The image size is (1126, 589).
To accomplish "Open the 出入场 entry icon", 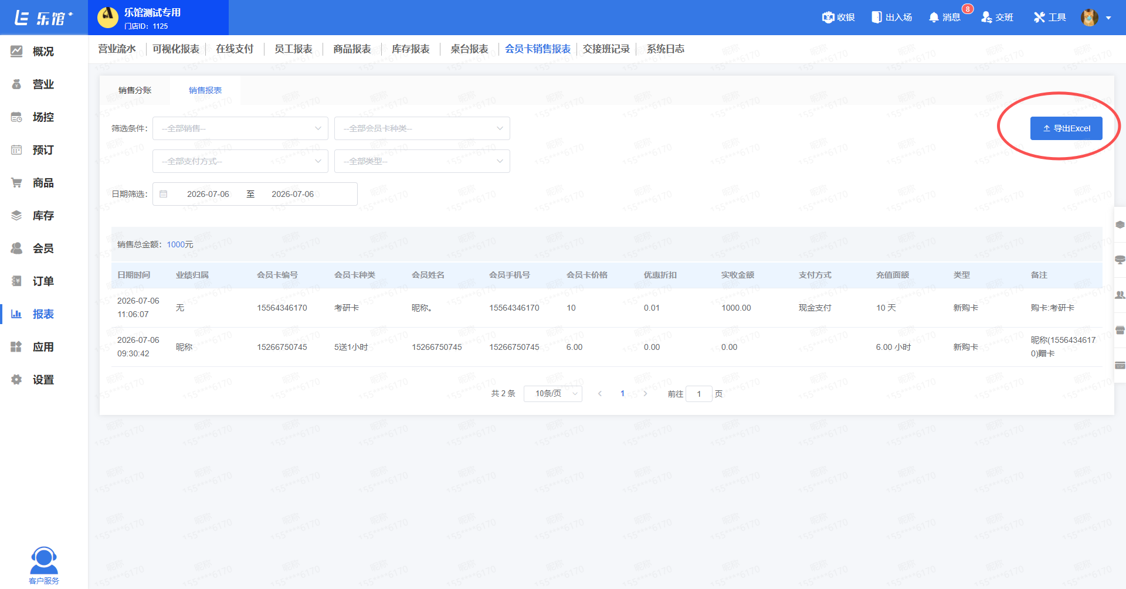I will [877, 18].
